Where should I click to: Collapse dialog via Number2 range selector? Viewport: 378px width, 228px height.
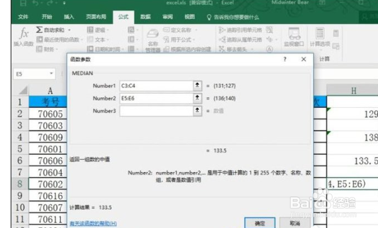click(x=197, y=98)
